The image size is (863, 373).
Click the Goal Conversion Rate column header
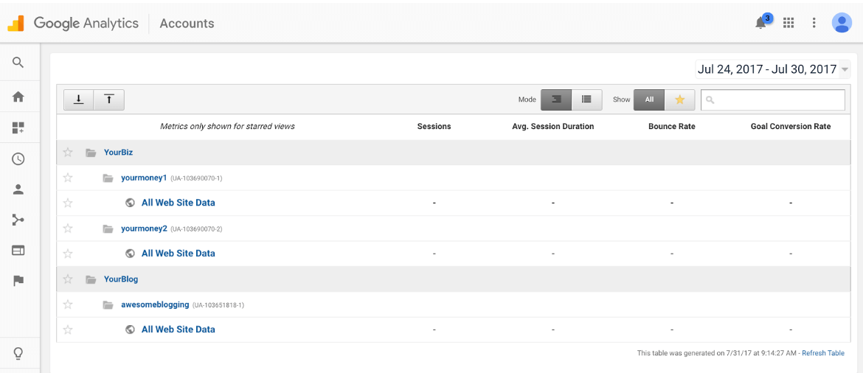[791, 127]
